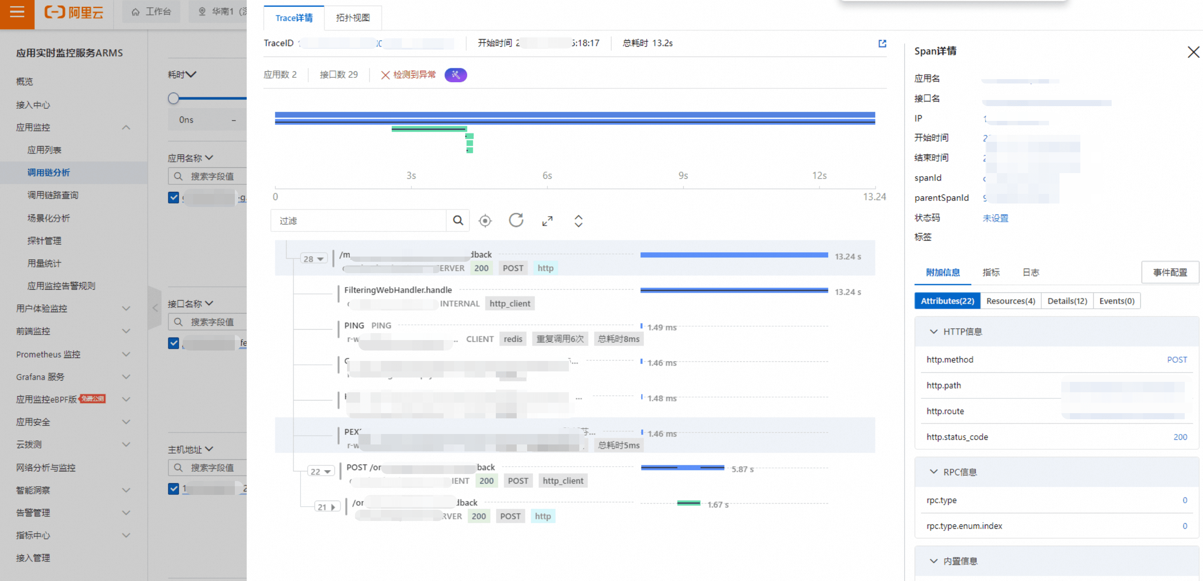Click the hamburger menu icon
Screen dimensions: 1203x581
point(17,12)
